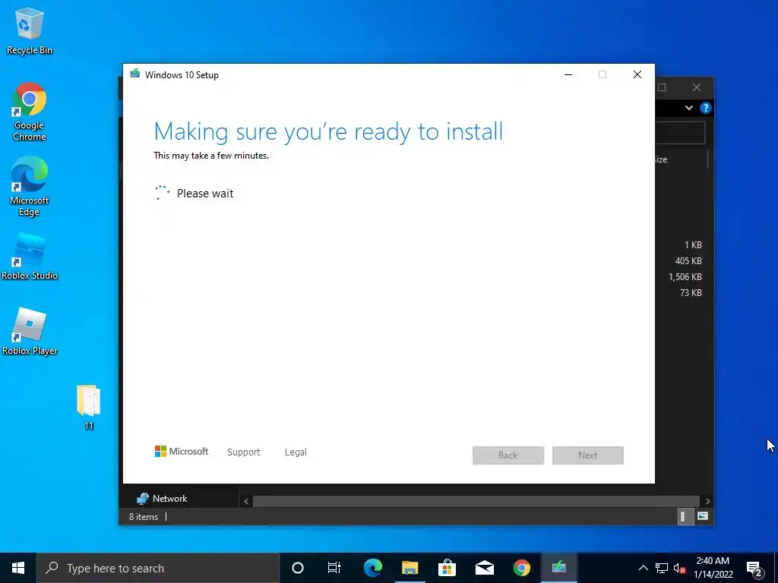
Task: Open the Legal link in Setup
Action: tap(296, 452)
